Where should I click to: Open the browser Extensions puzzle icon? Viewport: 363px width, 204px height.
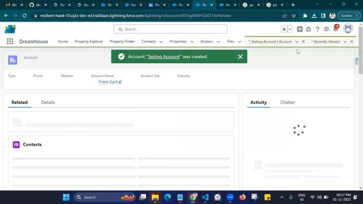tap(305, 16)
